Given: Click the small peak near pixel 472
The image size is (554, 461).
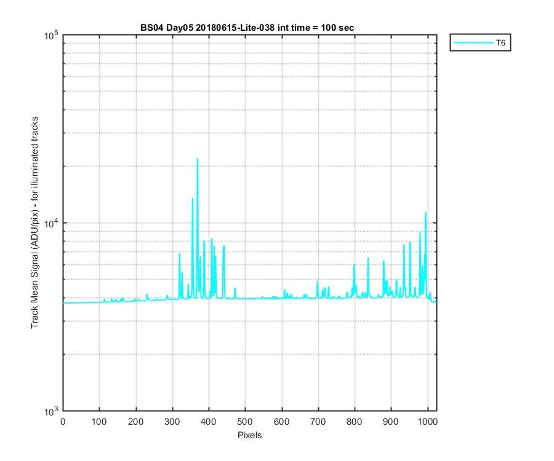Looking at the screenshot, I should (x=235, y=290).
